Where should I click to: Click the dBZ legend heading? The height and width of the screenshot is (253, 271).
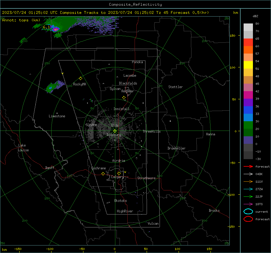coord(255,16)
